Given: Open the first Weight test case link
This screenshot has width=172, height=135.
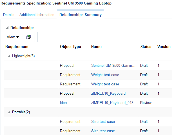Looking at the screenshot, I should [105, 75].
